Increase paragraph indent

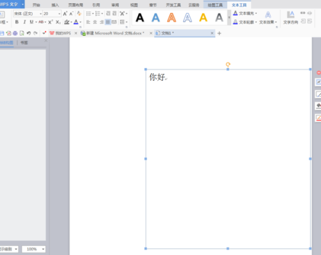(114, 13)
